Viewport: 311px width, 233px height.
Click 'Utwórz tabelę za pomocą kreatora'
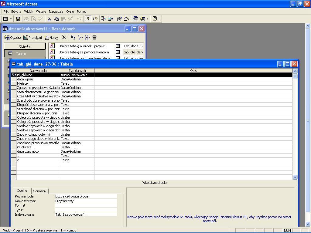tap(84, 52)
